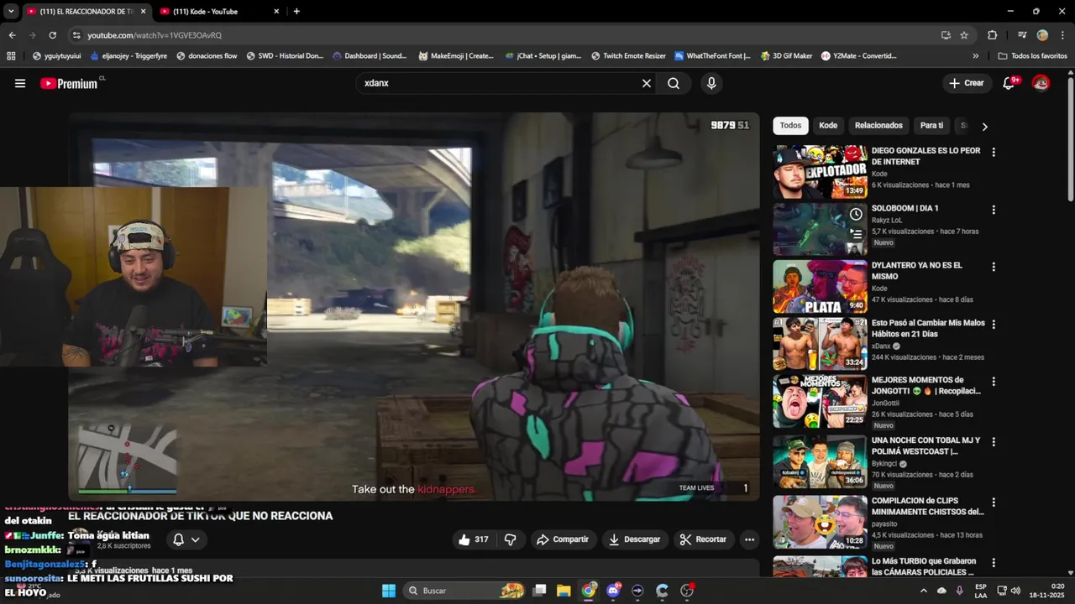Image resolution: width=1075 pixels, height=604 pixels.
Task: Open options for DIEGO GONZALES video
Action: 994,152
